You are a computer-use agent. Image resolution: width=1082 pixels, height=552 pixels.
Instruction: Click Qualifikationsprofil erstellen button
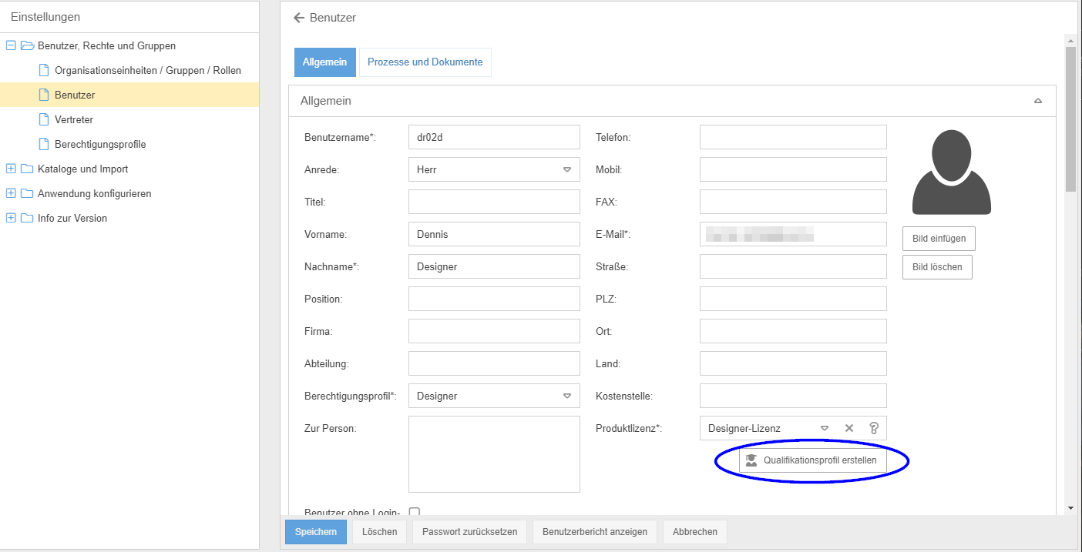point(812,460)
